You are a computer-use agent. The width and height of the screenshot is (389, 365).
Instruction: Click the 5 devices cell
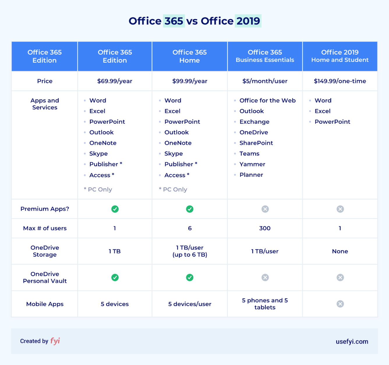click(x=115, y=304)
